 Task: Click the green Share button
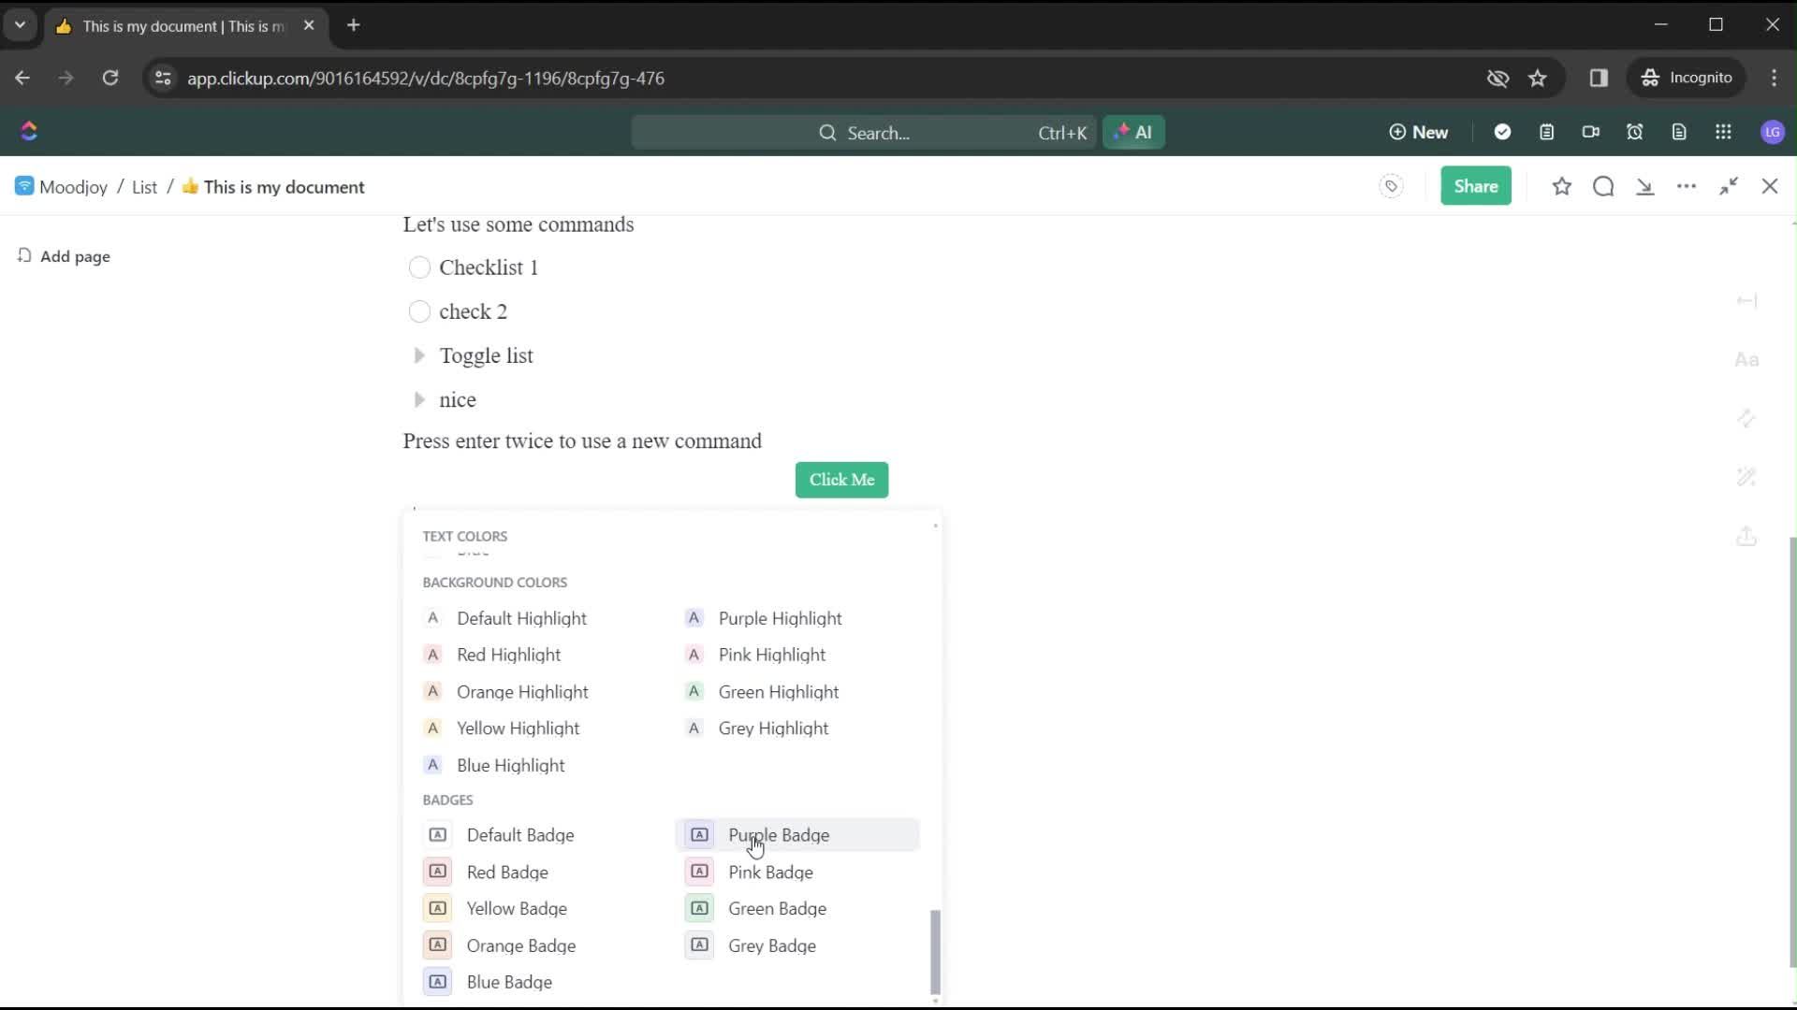point(1475,186)
